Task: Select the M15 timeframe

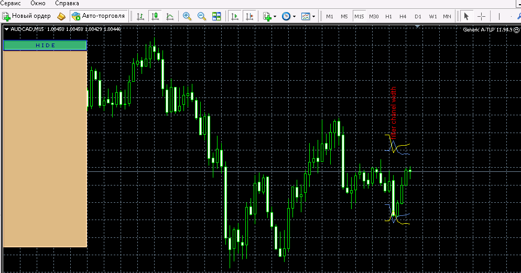Action: click(x=359, y=16)
